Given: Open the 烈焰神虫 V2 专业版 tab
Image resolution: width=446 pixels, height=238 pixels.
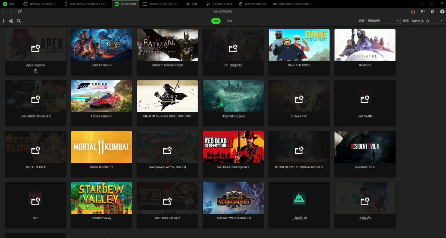Looking at the screenshot, I should pyautogui.click(x=161, y=3).
